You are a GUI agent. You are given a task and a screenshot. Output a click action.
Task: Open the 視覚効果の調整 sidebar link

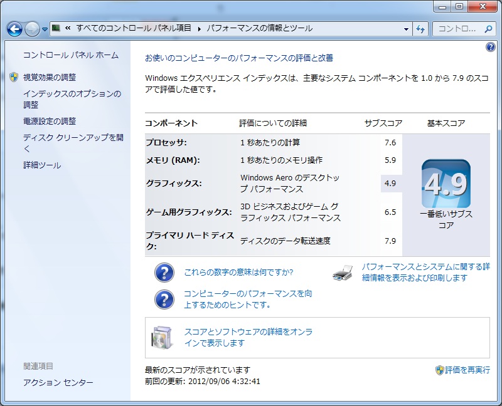click(50, 77)
